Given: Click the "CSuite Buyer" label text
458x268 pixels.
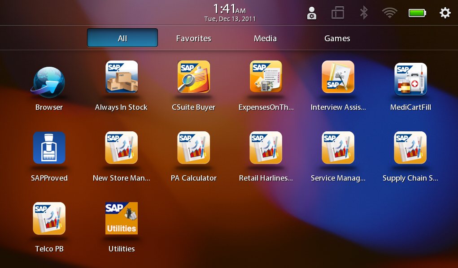Looking at the screenshot, I should (x=194, y=108).
